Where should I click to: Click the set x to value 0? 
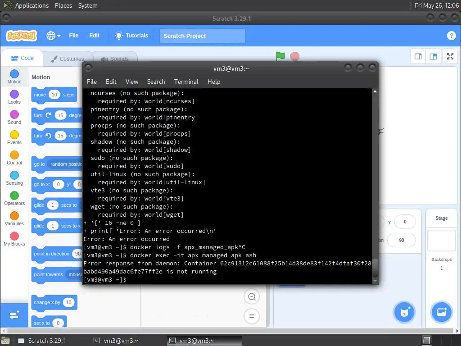(x=58, y=323)
